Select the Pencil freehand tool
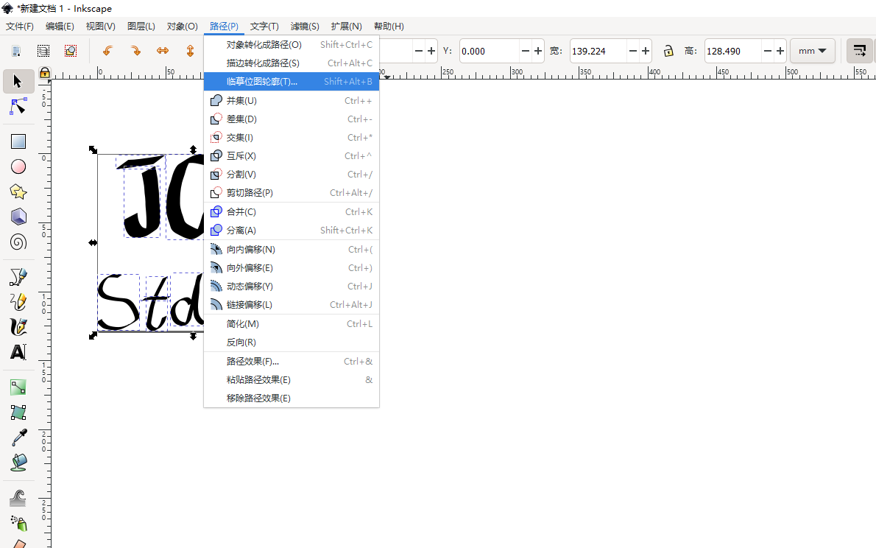876x548 pixels. [18, 302]
